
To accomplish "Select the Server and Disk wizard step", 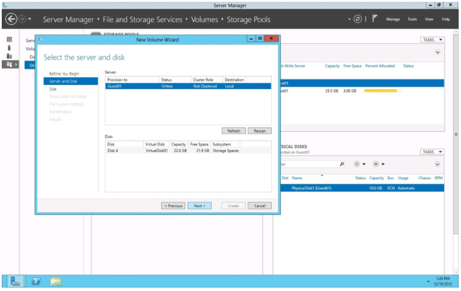I will pyautogui.click(x=70, y=81).
